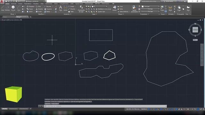Open status bar customization menu
The height and width of the screenshot is (115, 205).
(x=203, y=109)
